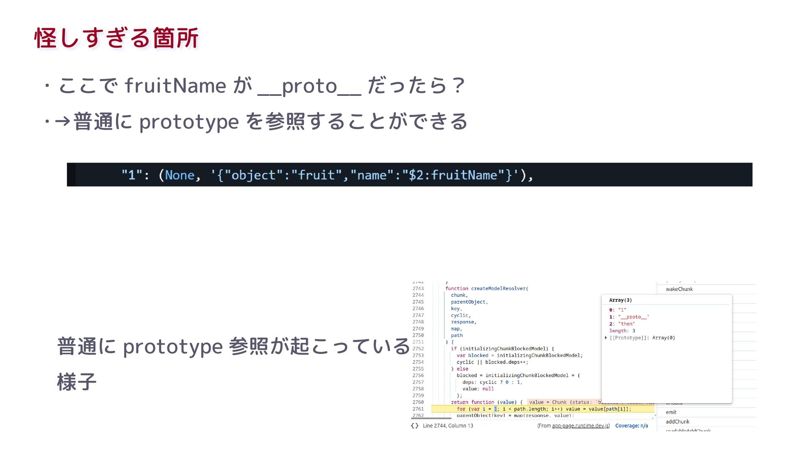Click the "__proto__" array item in popup
Image resolution: width=811 pixels, height=456 pixels.
(633, 317)
